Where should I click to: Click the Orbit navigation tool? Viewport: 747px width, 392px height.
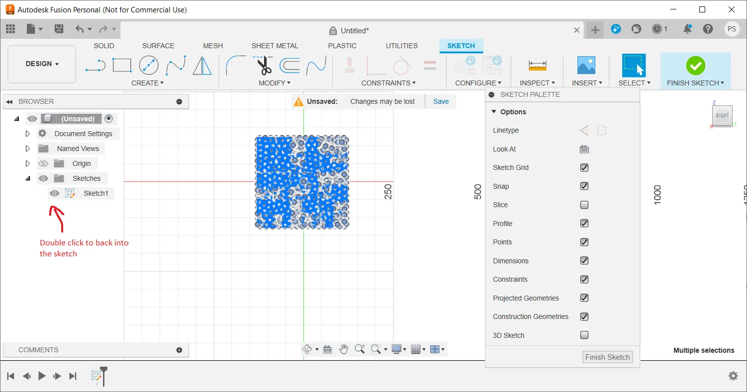click(x=308, y=349)
